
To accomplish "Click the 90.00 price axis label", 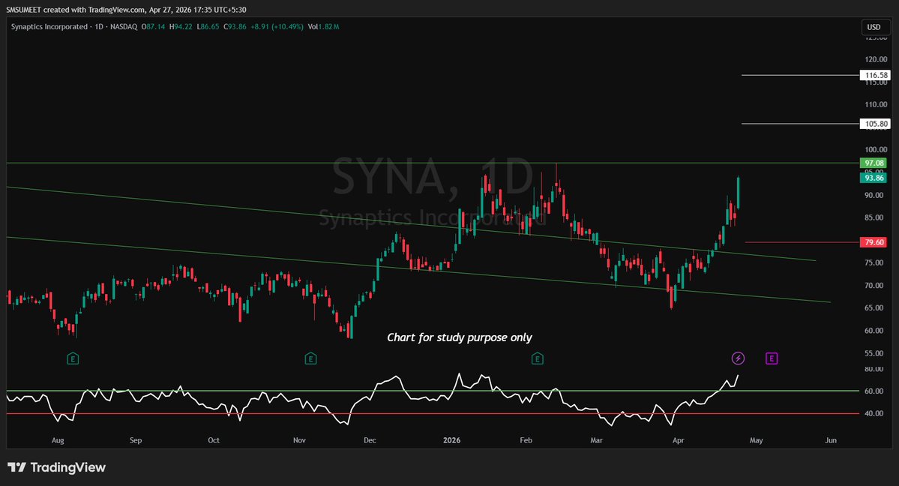I will 874,195.
